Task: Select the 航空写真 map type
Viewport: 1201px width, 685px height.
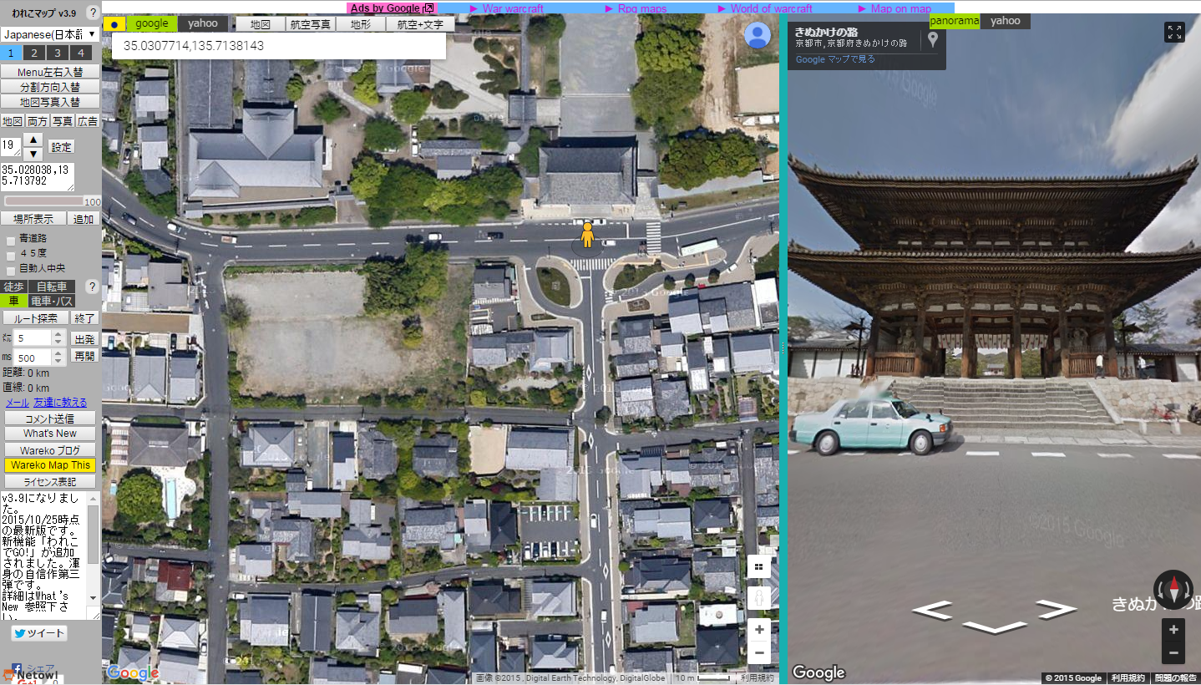Action: coord(311,24)
